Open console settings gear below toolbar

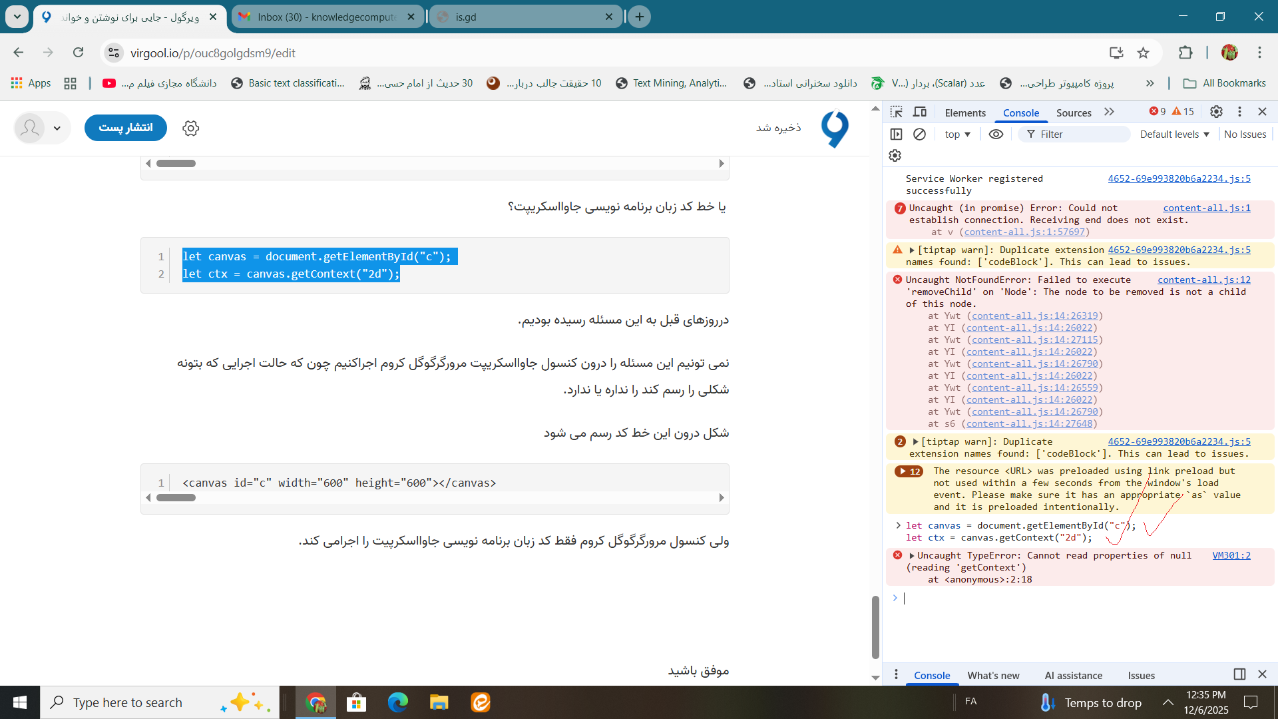895,155
